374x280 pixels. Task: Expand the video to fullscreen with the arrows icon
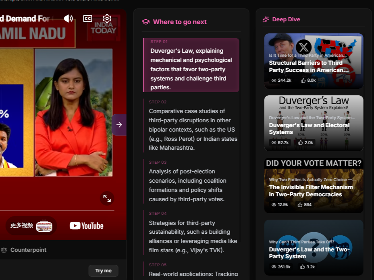[x=107, y=198]
